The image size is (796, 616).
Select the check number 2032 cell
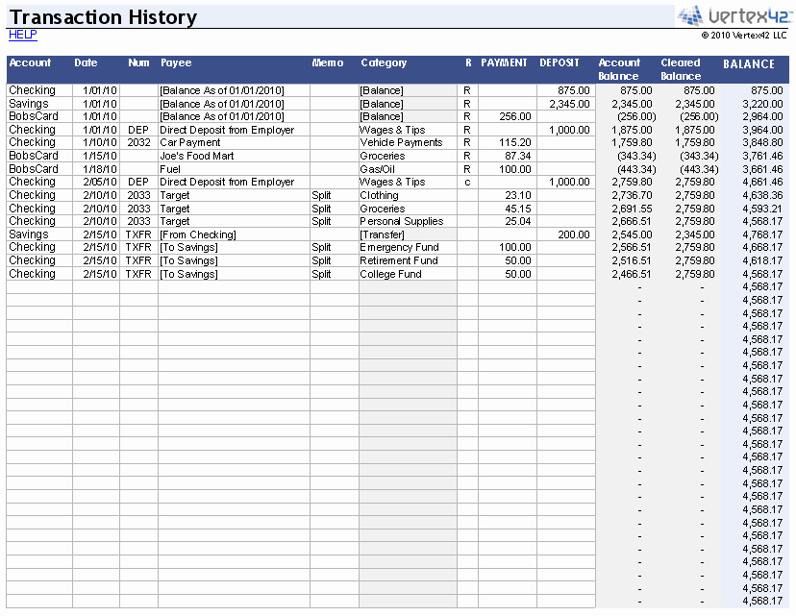pyautogui.click(x=137, y=142)
